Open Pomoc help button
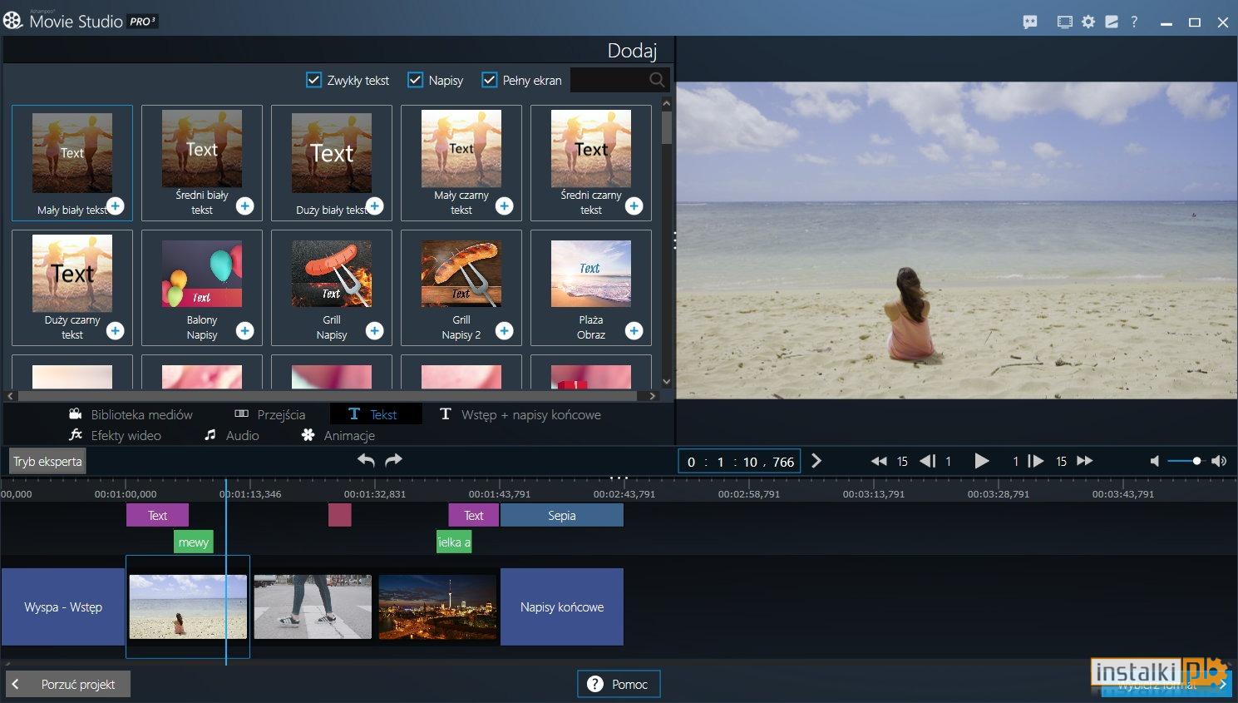The width and height of the screenshot is (1238, 703). [x=619, y=684]
